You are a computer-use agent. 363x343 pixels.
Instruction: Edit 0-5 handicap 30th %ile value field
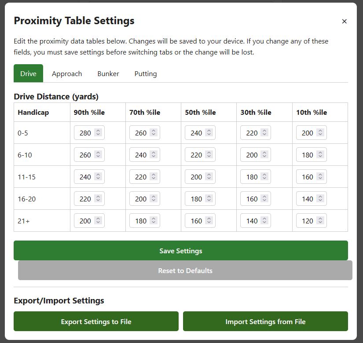[x=256, y=133]
